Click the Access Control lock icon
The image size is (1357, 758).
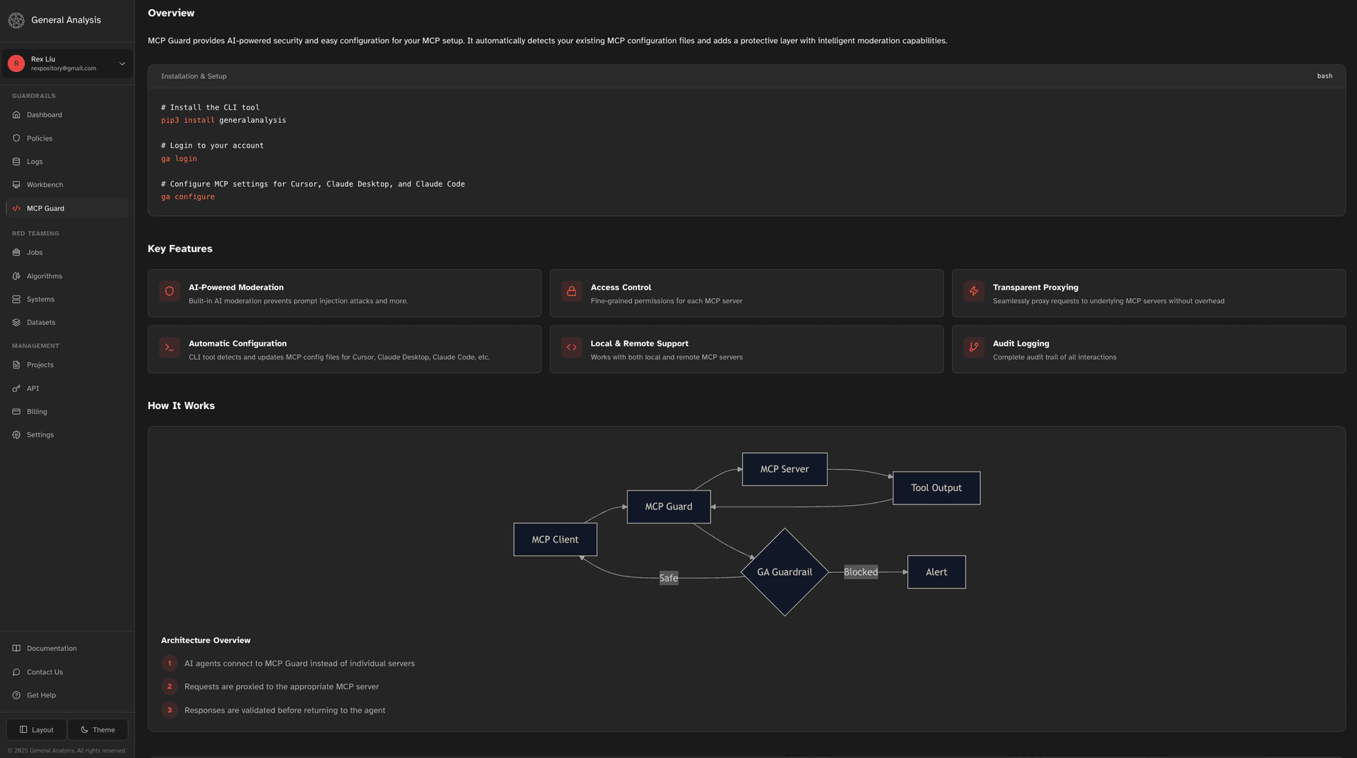click(572, 291)
